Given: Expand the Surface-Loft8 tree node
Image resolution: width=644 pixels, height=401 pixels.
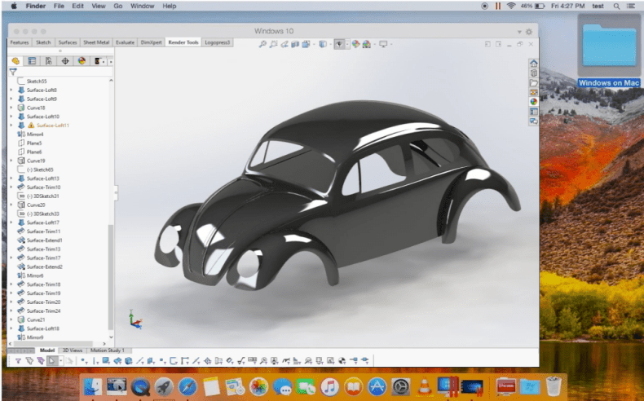Looking at the screenshot, I should (x=11, y=90).
